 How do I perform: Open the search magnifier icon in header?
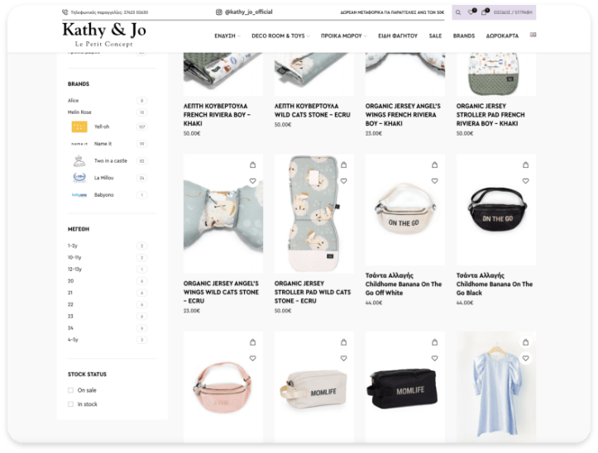(458, 12)
